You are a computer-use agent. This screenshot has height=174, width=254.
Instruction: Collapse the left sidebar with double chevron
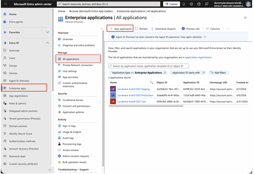point(49,170)
